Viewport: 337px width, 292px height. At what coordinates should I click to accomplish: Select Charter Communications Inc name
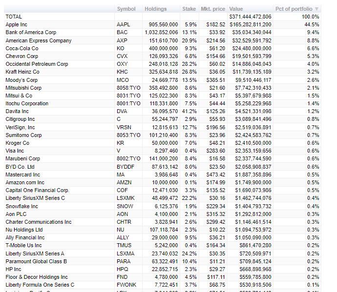[x=39, y=222]
